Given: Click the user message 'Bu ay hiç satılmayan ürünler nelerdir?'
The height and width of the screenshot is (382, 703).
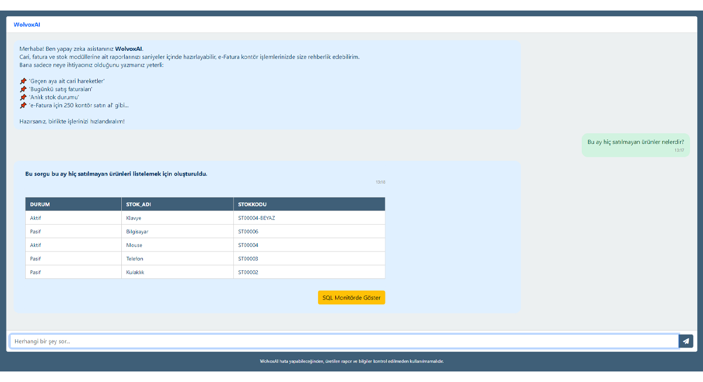Looking at the screenshot, I should click(x=635, y=142).
